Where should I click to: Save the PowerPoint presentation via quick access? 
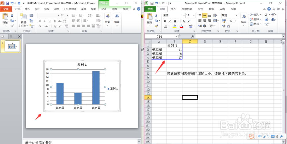pos(7,3)
